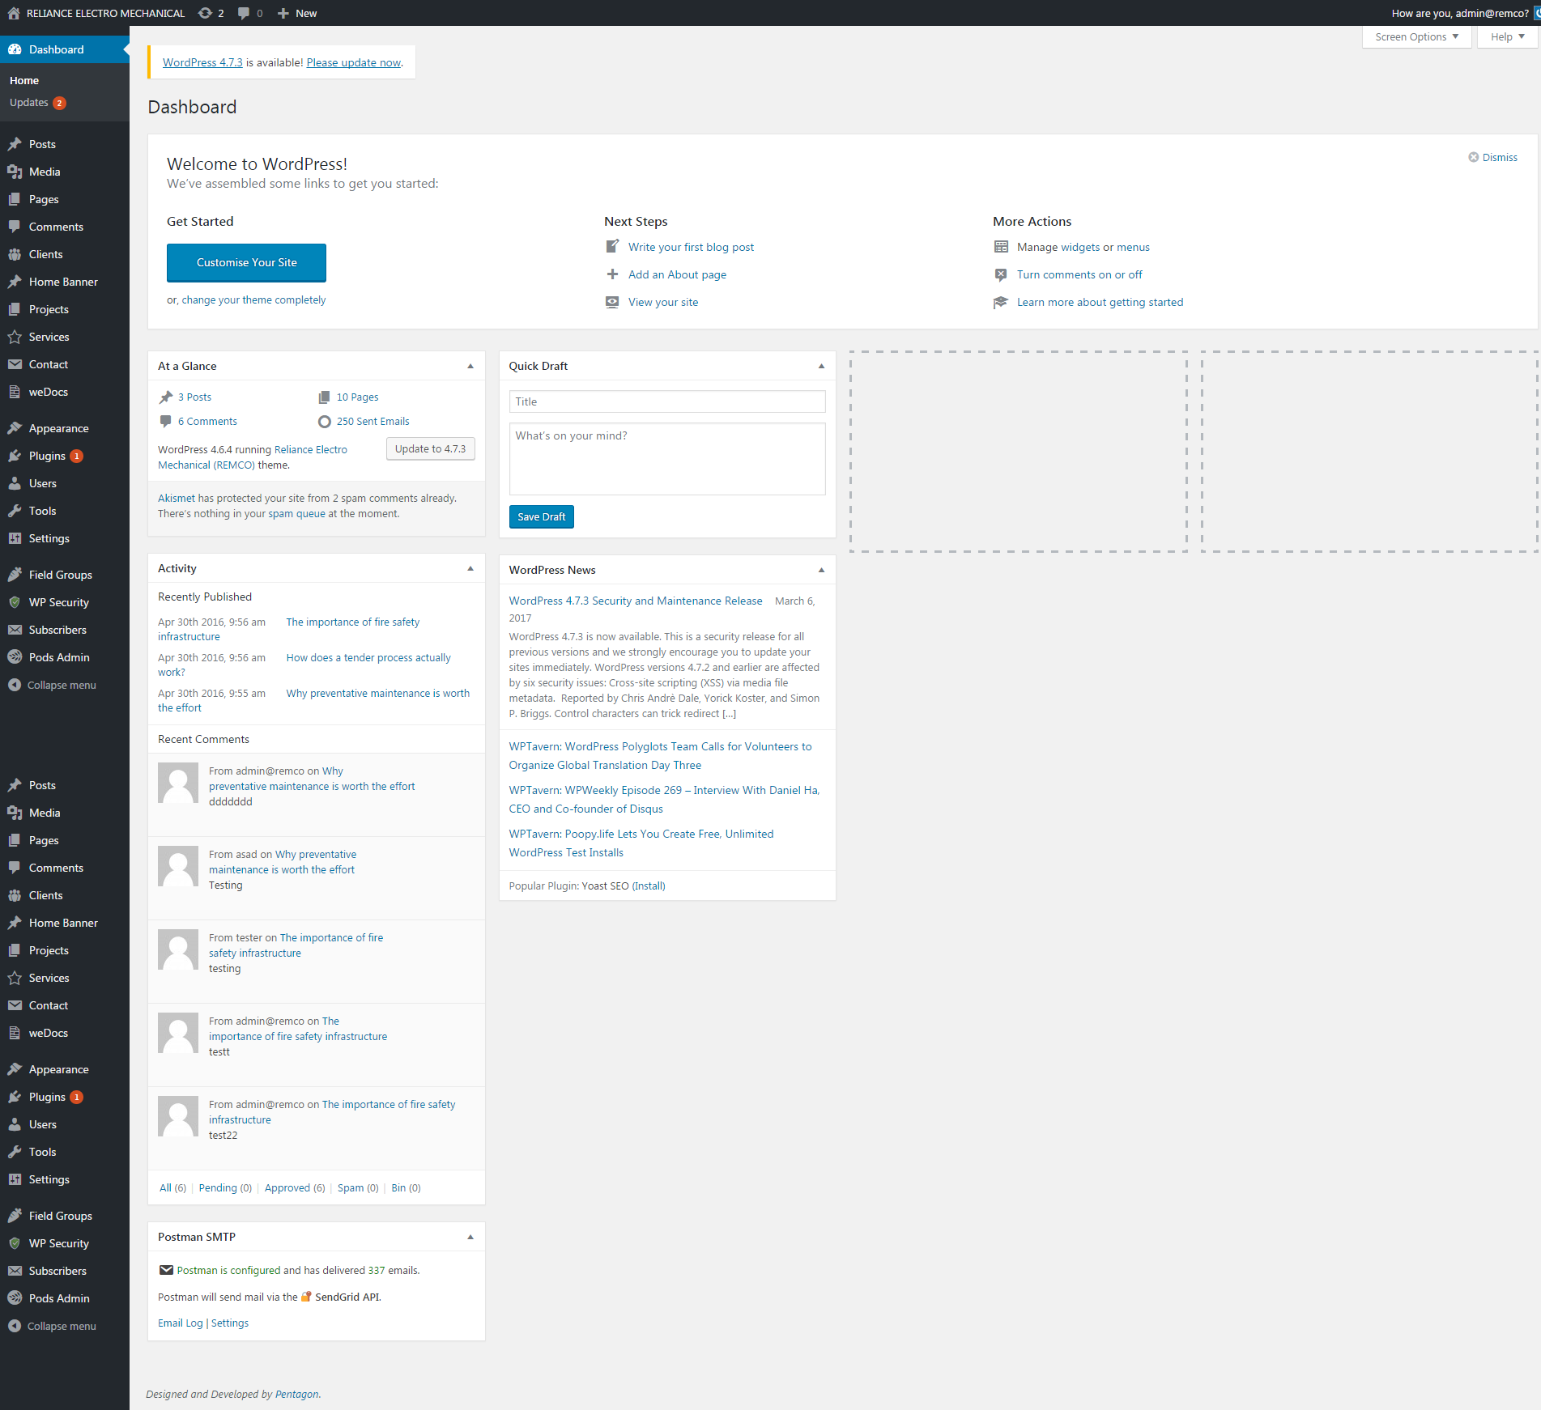
Task: Open the Yoast SEO Install link
Action: tap(649, 885)
